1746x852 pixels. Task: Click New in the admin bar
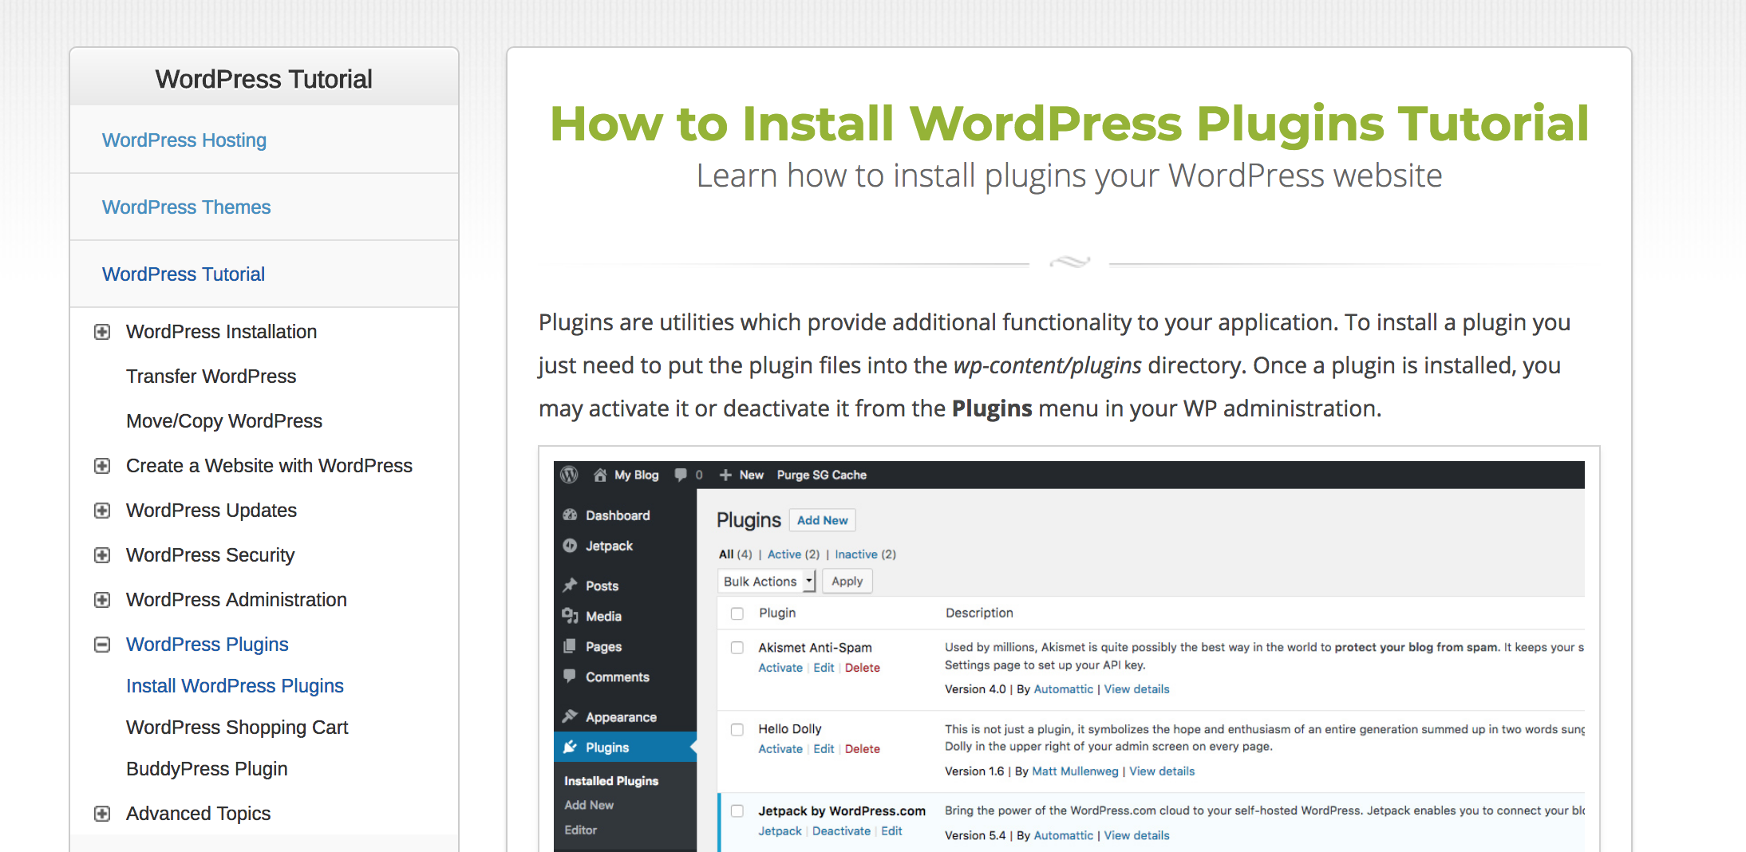751,475
